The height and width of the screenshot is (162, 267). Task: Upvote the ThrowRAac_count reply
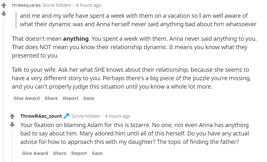pos(12,116)
